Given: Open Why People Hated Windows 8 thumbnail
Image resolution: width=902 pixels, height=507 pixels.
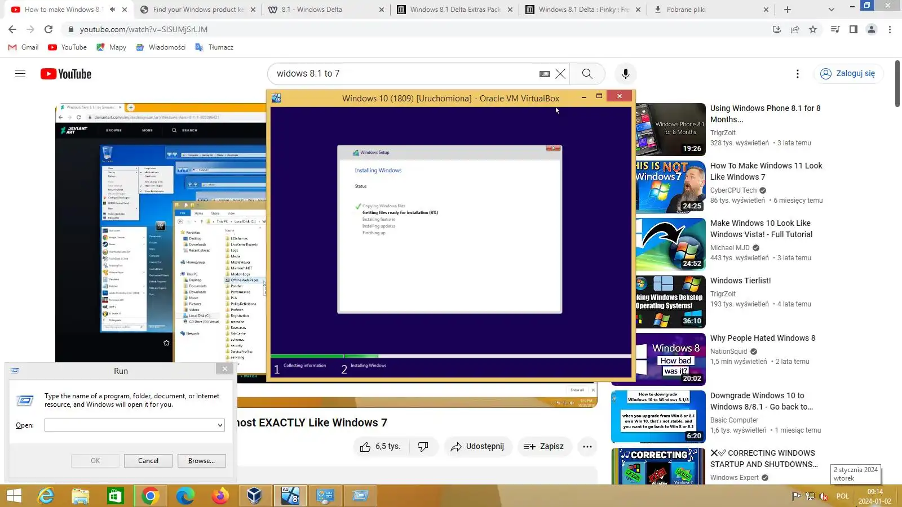Looking at the screenshot, I should pyautogui.click(x=671, y=359).
